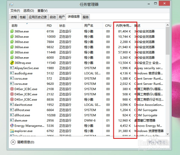This screenshot has height=155, width=180.
Task: Click the 360tray.exe process icon
Action: click(12, 63)
